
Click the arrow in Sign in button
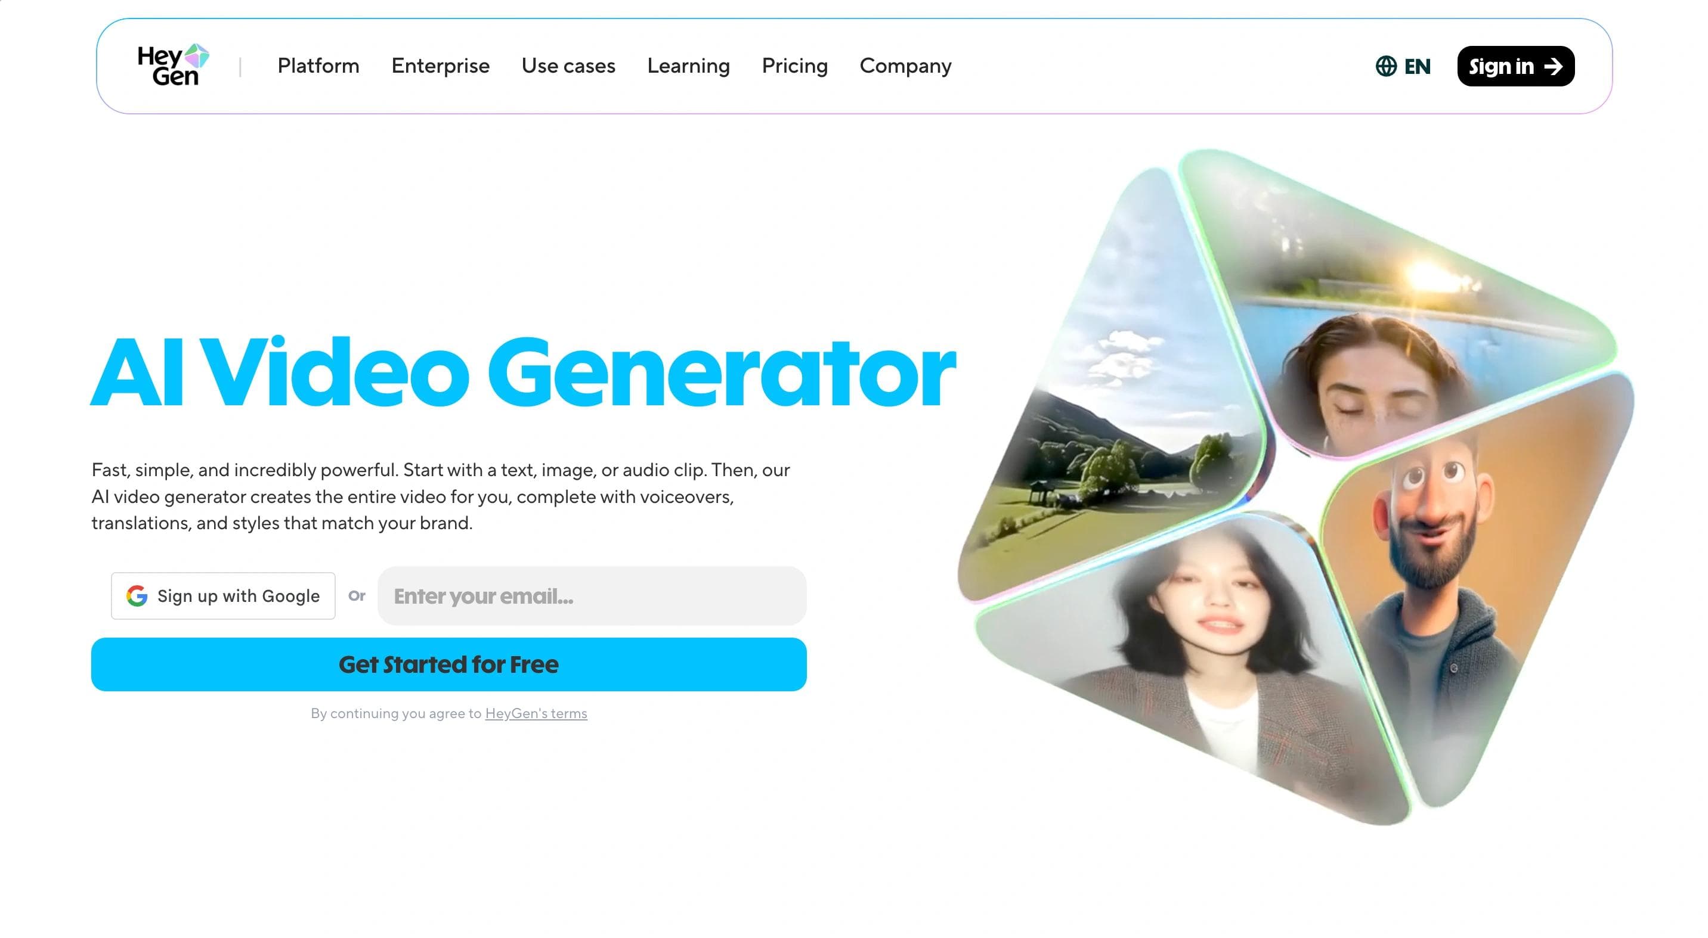[1554, 66]
